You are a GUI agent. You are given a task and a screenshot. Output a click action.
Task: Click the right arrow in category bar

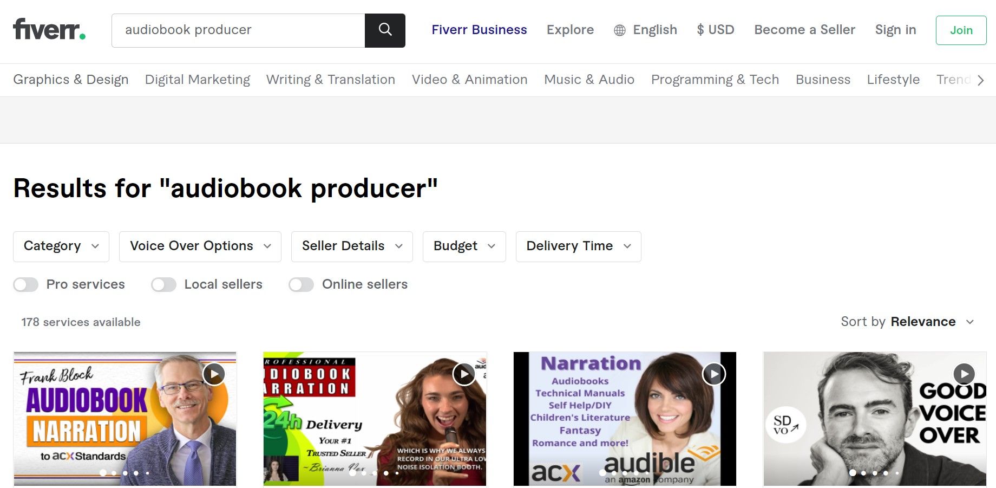[x=980, y=80]
